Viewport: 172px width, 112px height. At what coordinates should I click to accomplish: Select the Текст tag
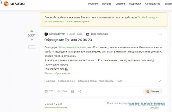(x=119, y=81)
